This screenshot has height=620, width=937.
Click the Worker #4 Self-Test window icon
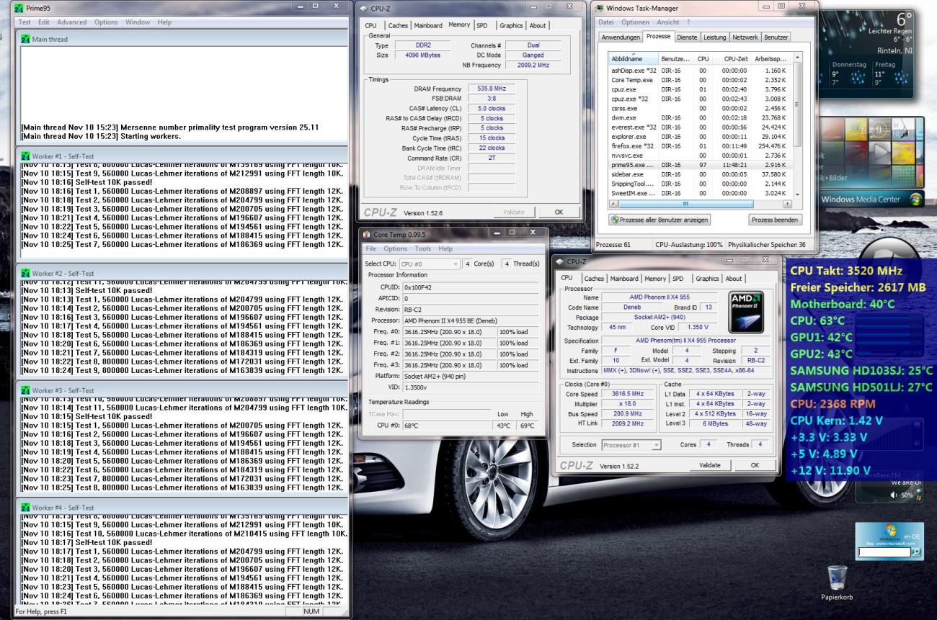(x=25, y=508)
